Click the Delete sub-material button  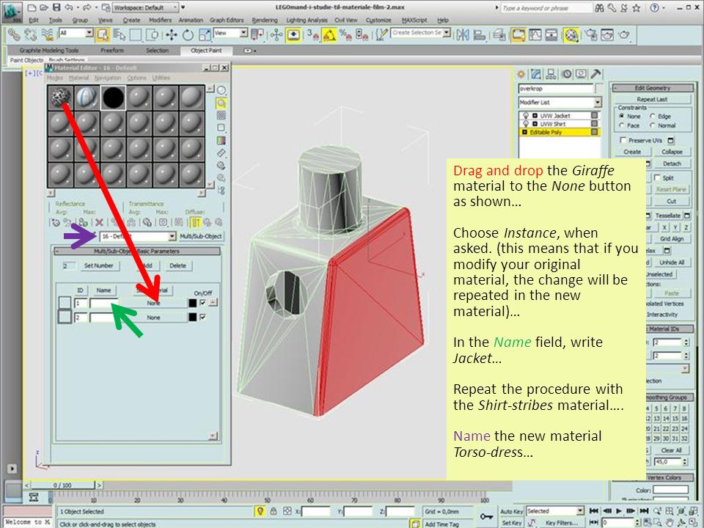pos(177,265)
